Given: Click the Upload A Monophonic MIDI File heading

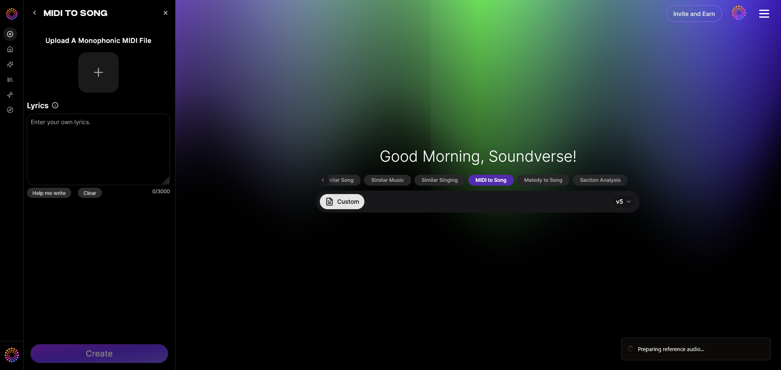Looking at the screenshot, I should pos(98,40).
